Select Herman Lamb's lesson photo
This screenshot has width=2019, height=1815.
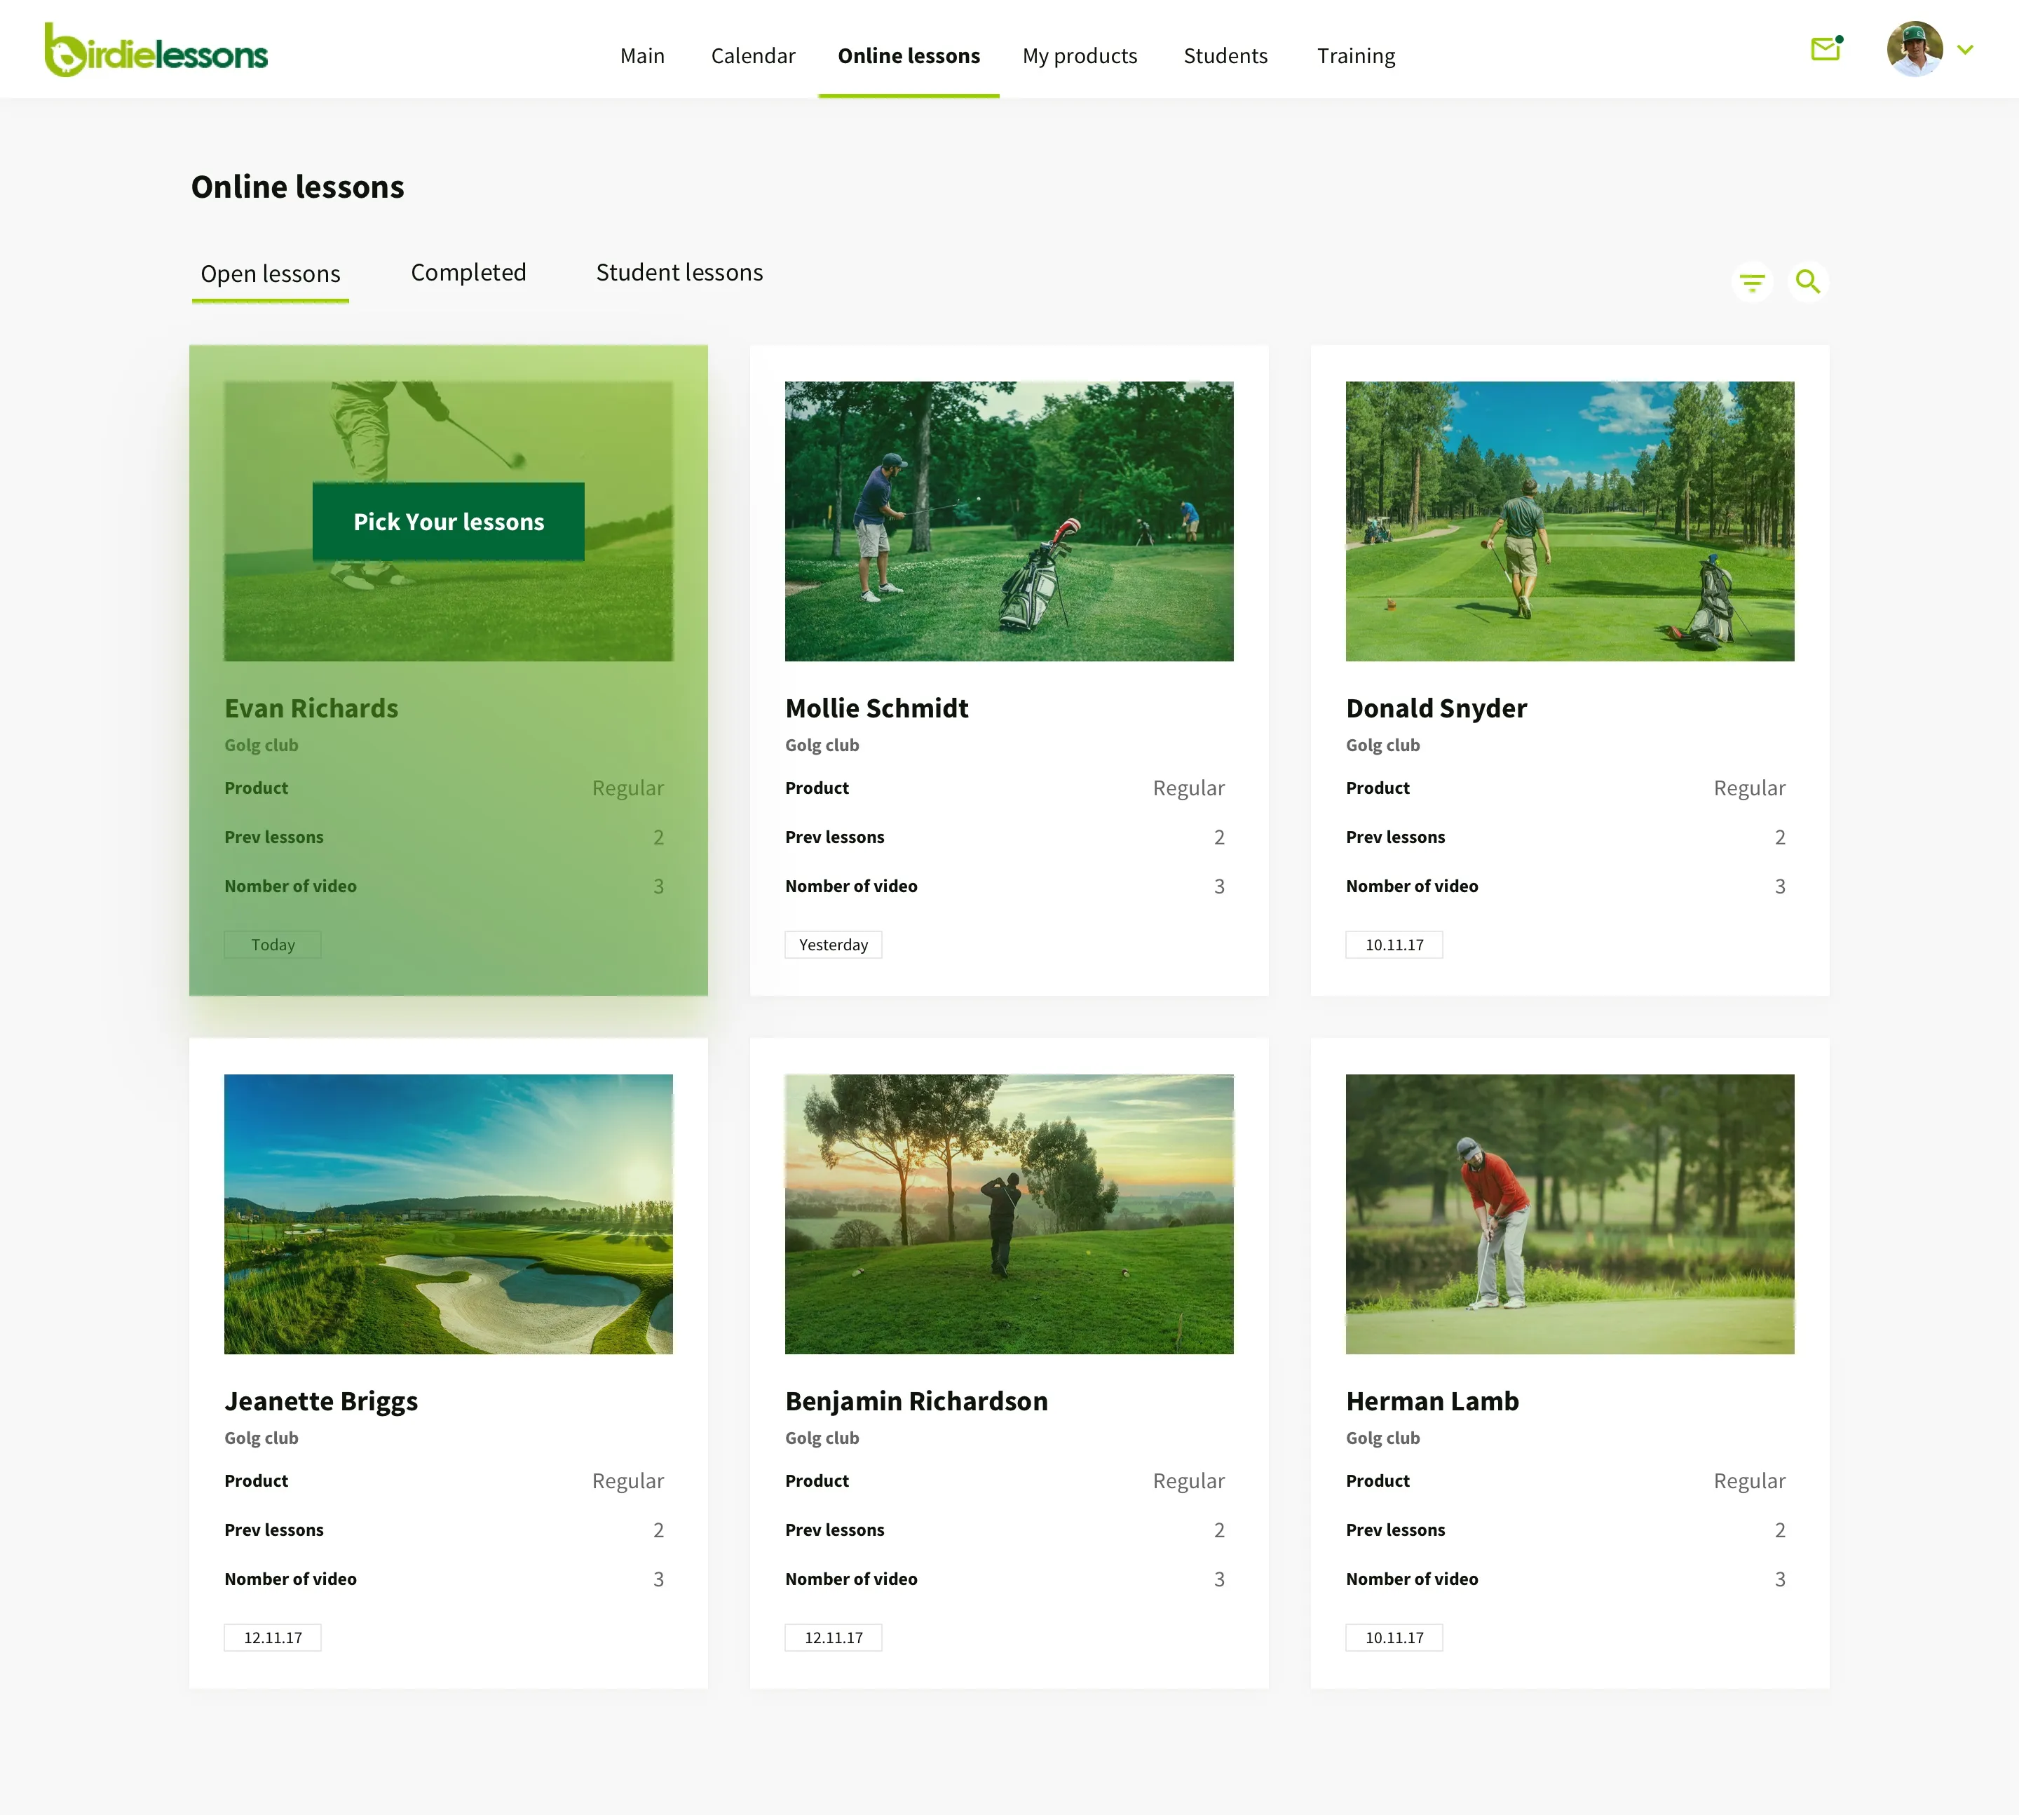[1568, 1214]
